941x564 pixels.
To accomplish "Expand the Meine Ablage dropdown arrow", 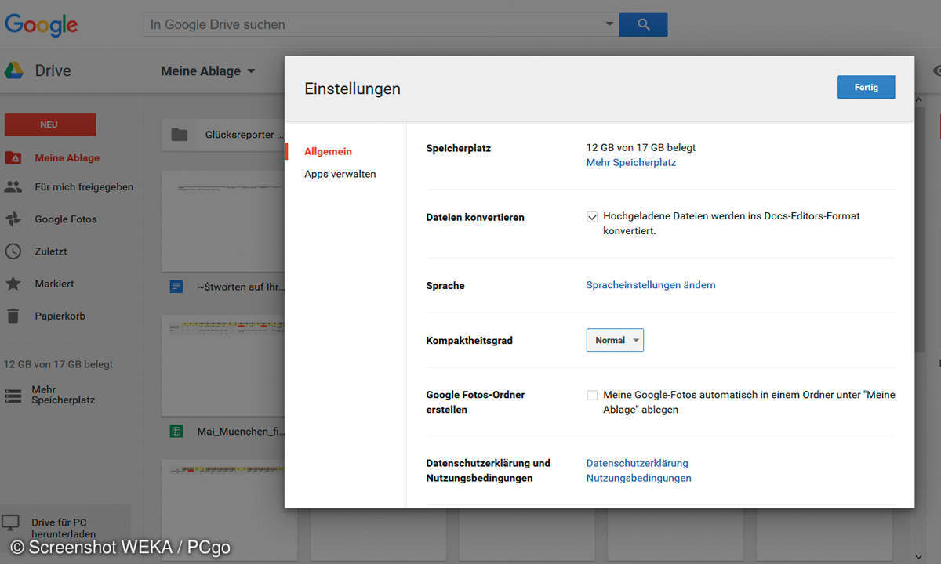I will (x=251, y=71).
